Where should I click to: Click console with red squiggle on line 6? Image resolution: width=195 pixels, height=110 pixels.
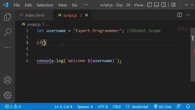45,61
